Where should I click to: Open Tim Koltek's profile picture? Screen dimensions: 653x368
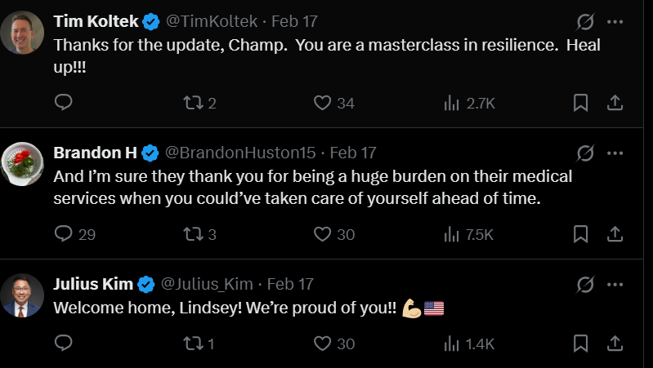(22, 33)
